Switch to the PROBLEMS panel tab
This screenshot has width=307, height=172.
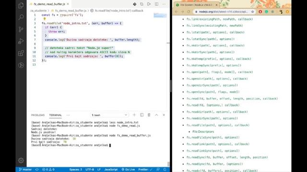[x=38, y=115]
